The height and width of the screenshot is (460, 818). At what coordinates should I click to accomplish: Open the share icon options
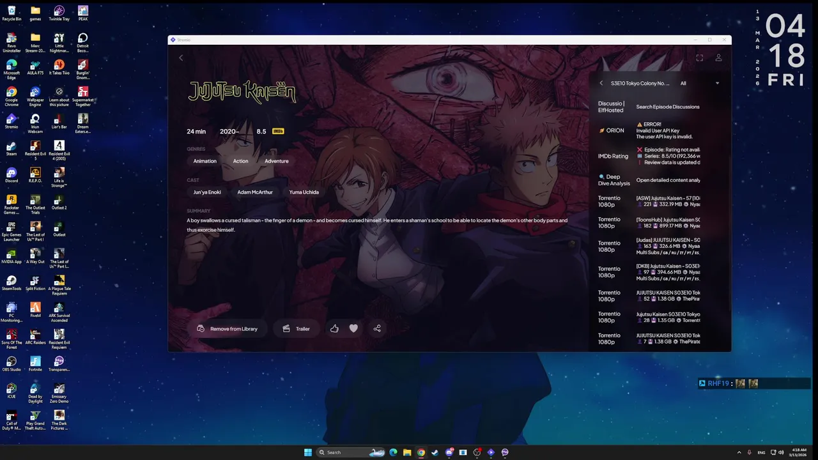377,328
